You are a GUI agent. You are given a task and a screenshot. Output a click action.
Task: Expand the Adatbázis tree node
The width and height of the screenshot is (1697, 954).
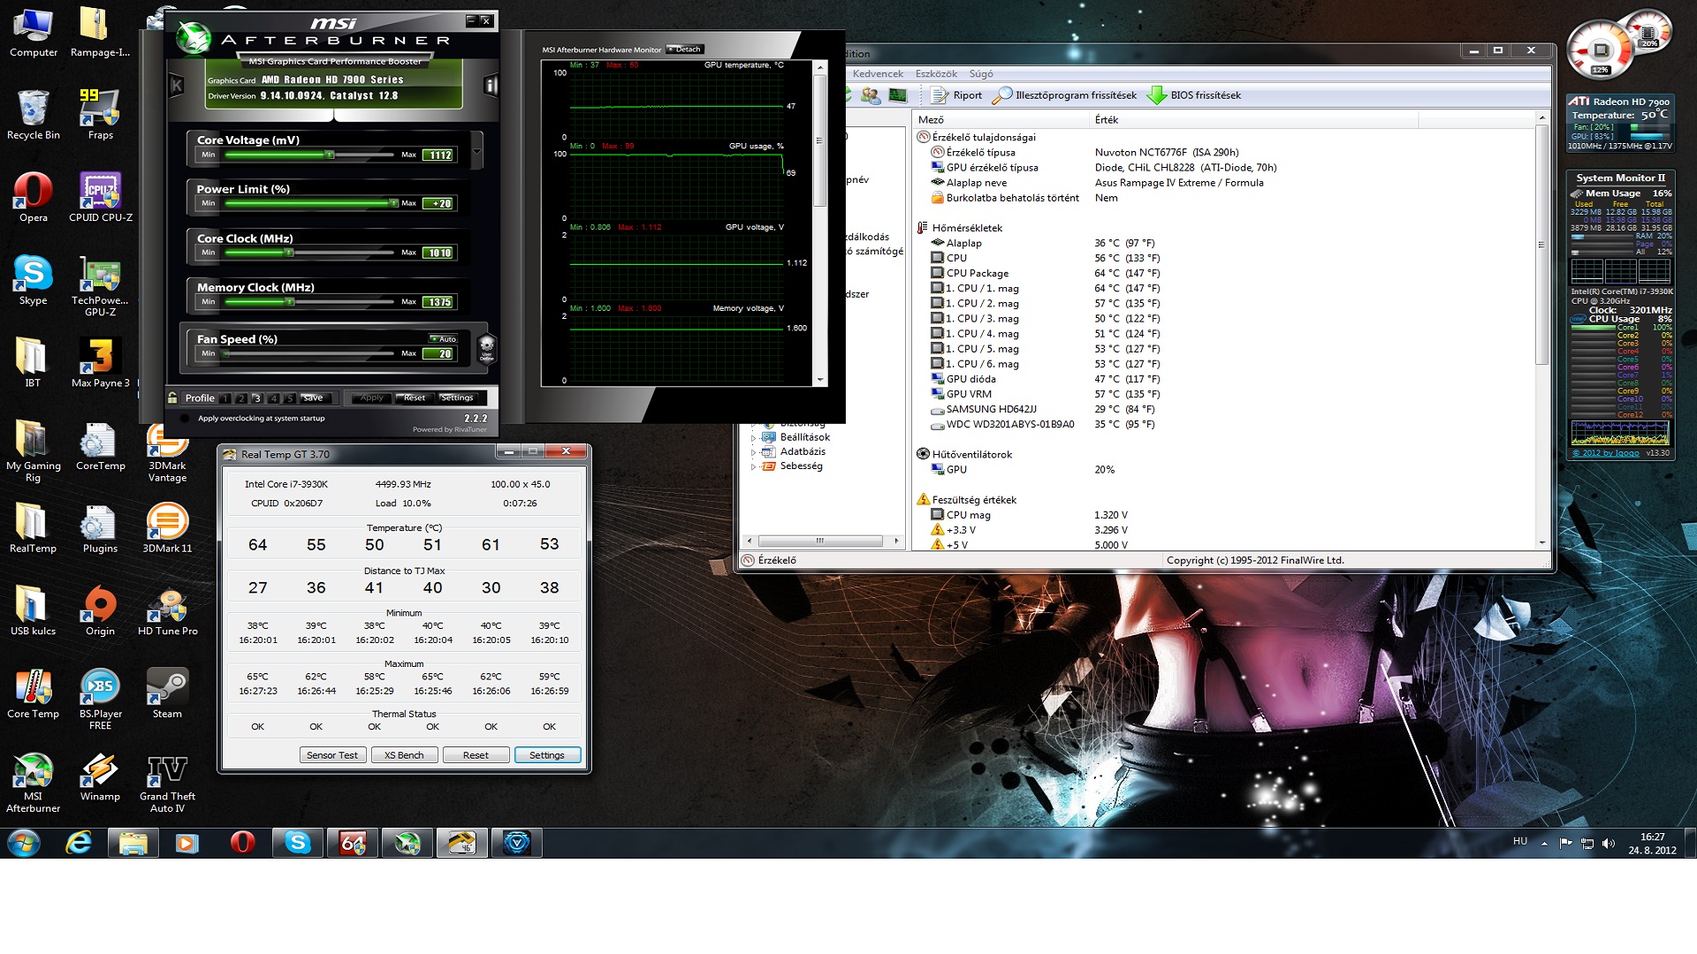point(754,452)
